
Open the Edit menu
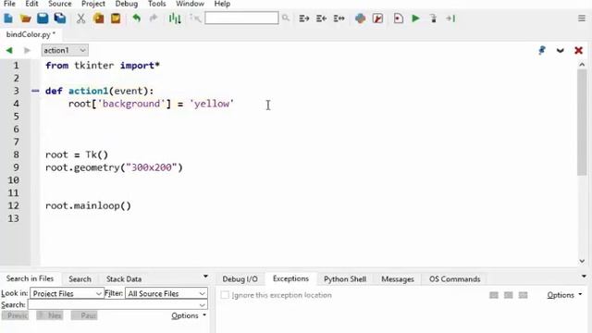(x=31, y=4)
